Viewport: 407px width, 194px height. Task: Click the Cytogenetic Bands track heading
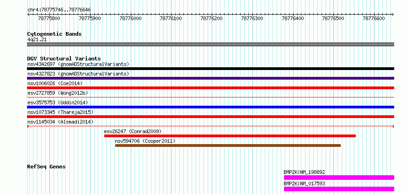coord(54,34)
